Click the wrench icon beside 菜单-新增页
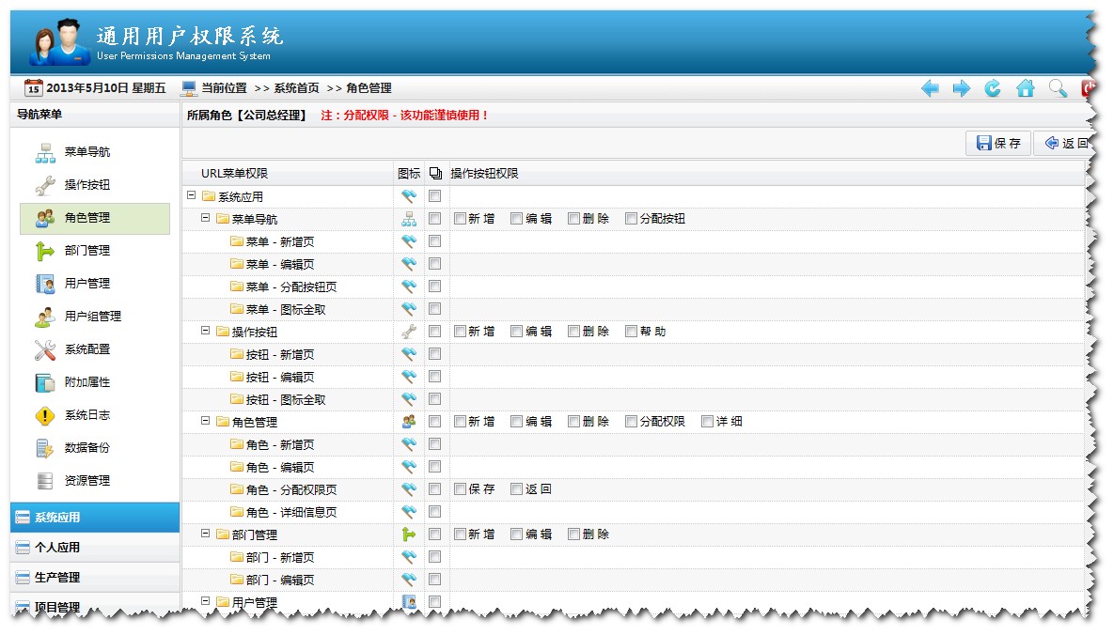The image size is (1114, 635). [x=408, y=240]
